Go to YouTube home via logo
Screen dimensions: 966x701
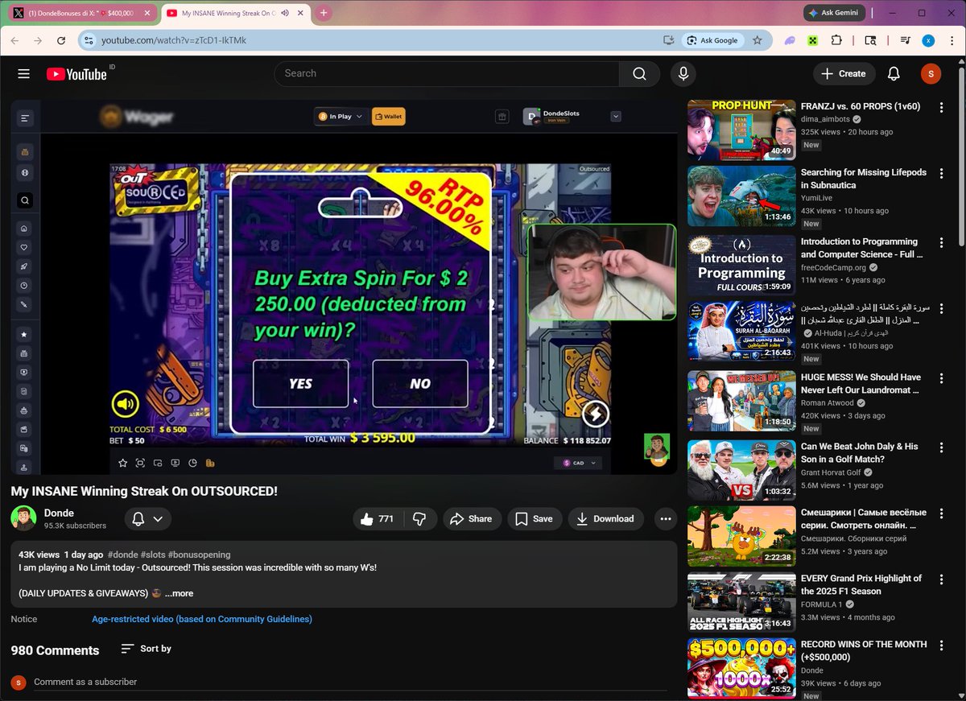tap(76, 74)
